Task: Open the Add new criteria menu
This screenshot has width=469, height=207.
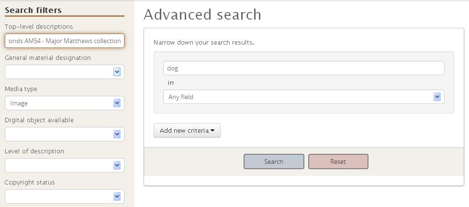Action: [187, 131]
